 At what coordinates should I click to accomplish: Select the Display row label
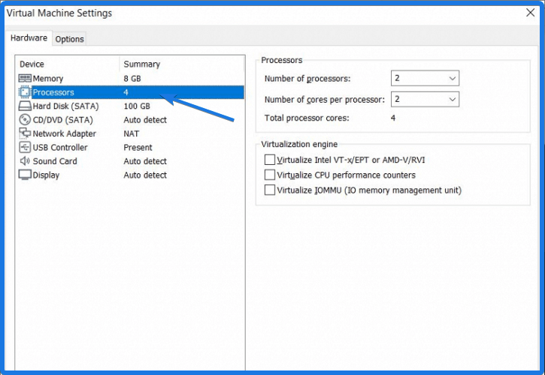click(46, 175)
